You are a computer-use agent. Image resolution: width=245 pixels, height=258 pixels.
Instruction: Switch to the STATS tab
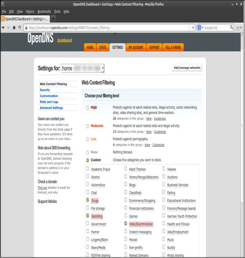click(103, 47)
